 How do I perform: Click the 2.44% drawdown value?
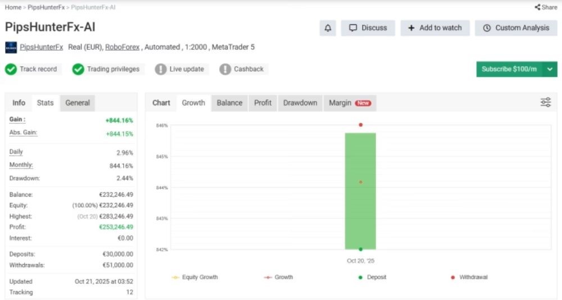pyautogui.click(x=125, y=178)
